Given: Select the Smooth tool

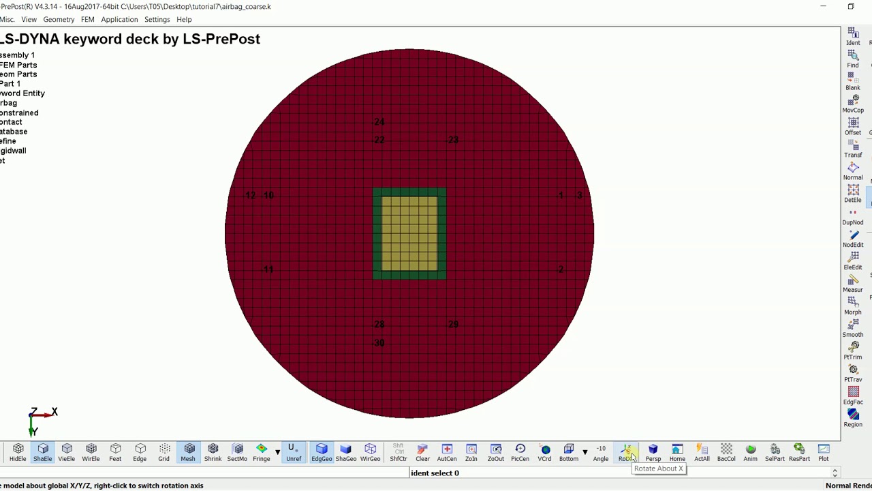Looking at the screenshot, I should 853,329.
